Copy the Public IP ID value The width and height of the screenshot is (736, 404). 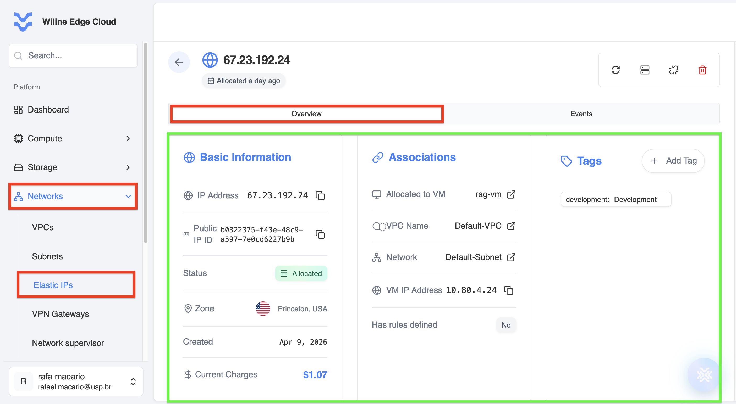(x=320, y=234)
